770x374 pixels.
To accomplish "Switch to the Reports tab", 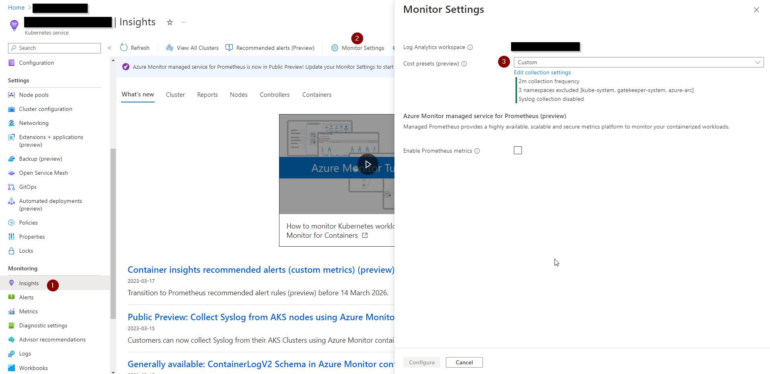I will [x=207, y=94].
